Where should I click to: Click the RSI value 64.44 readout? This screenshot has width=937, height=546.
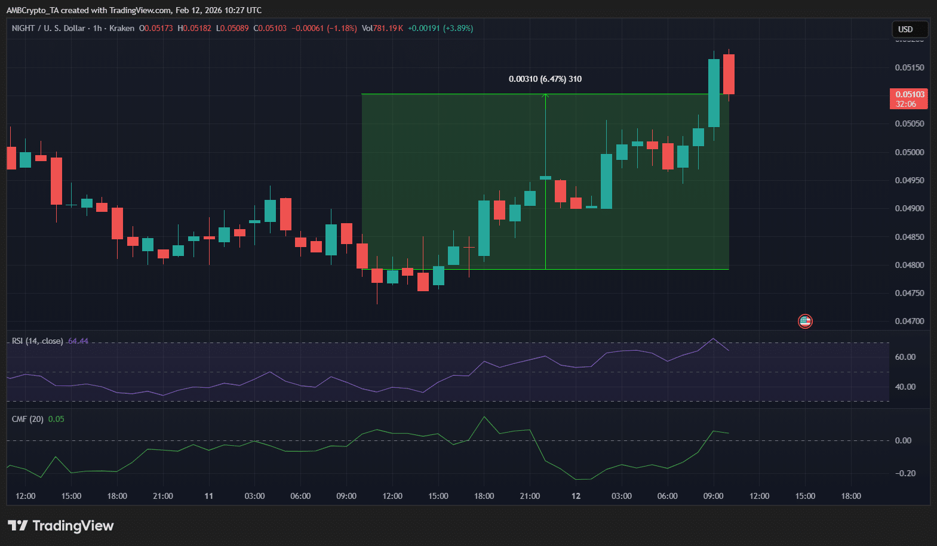78,341
